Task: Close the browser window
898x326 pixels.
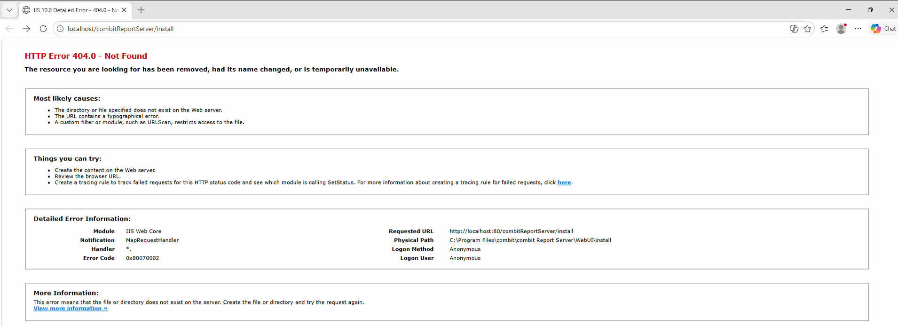Action: coord(891,10)
